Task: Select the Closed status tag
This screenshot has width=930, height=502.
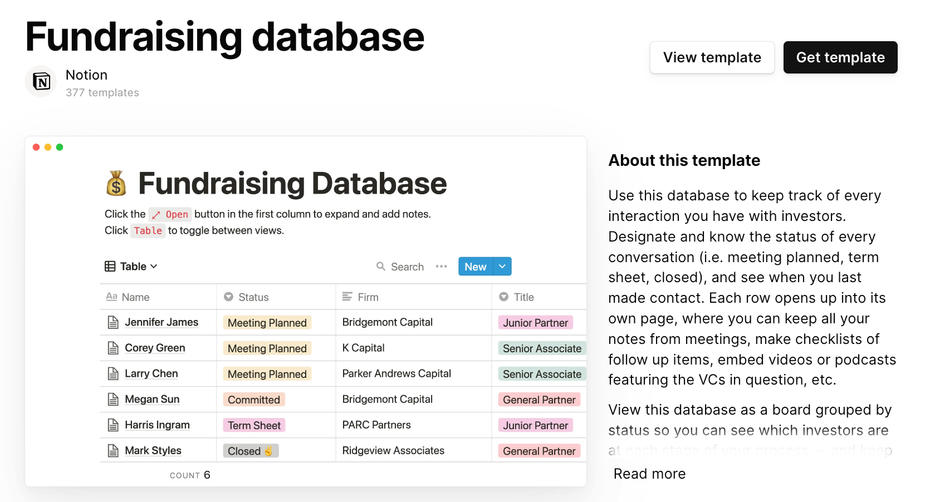Action: coord(250,451)
